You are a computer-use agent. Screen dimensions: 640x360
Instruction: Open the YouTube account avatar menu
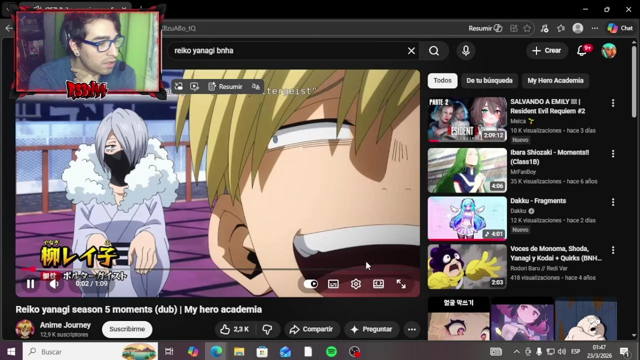(x=609, y=50)
